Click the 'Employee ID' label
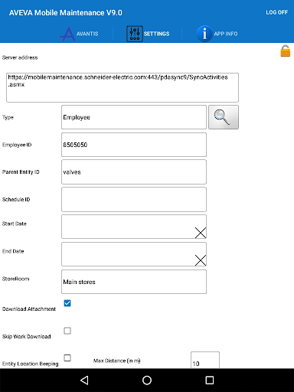Image resolution: width=294 pixels, height=392 pixels. [x=17, y=145]
